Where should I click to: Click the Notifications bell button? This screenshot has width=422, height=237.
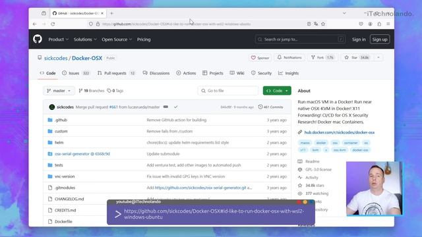click(289, 57)
